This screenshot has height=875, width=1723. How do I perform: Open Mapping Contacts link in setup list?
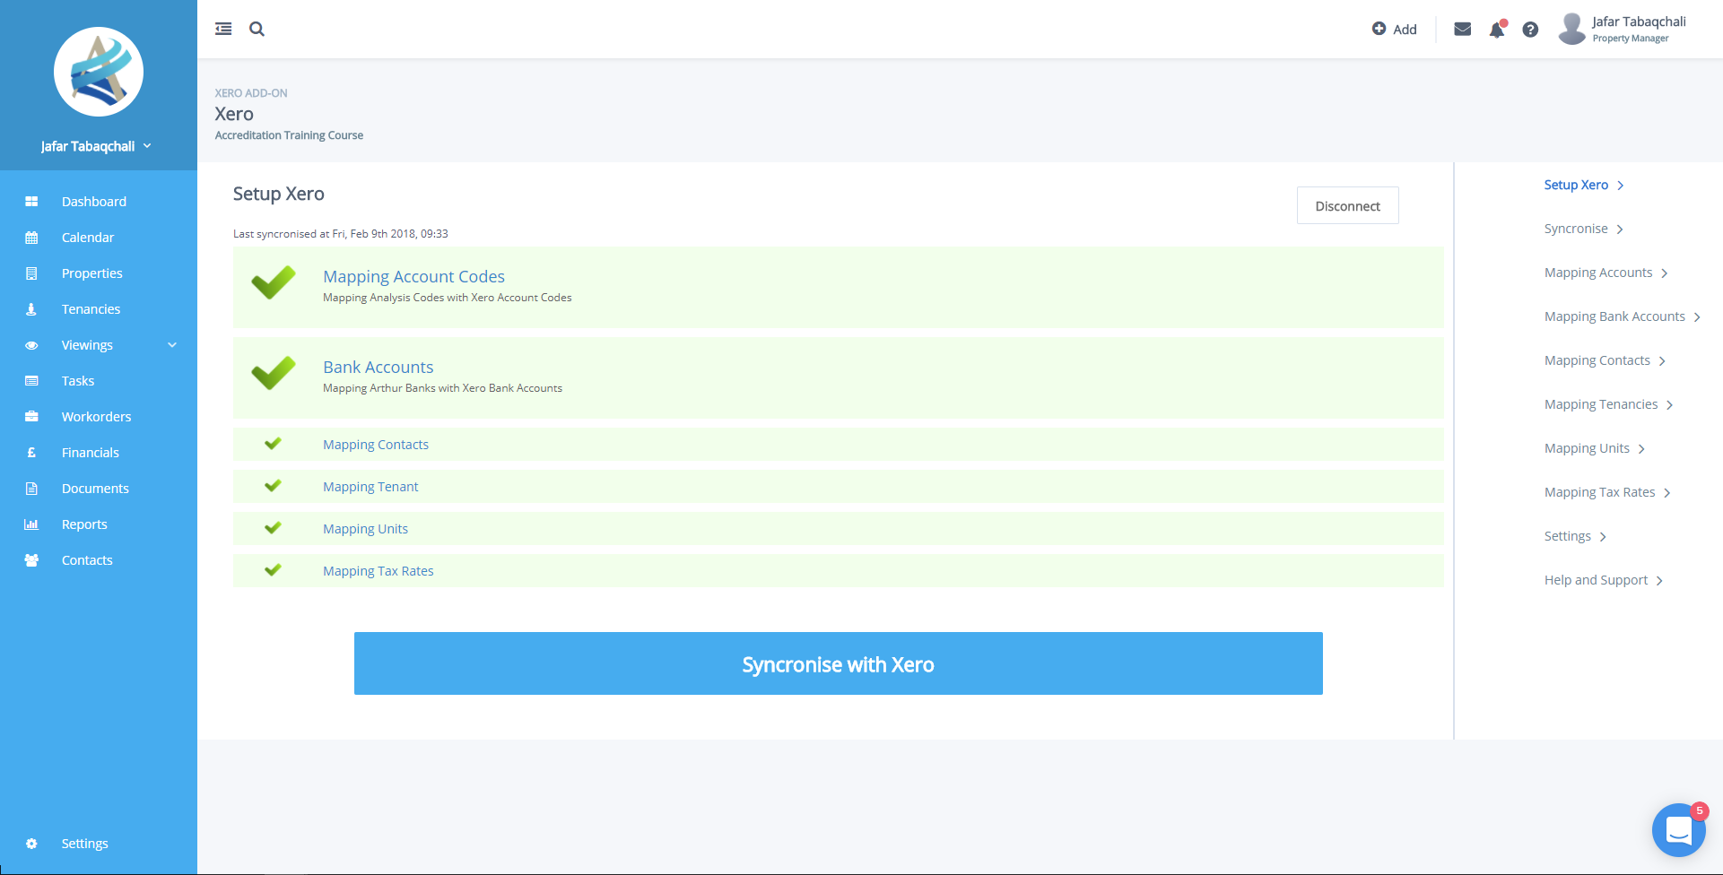point(376,445)
